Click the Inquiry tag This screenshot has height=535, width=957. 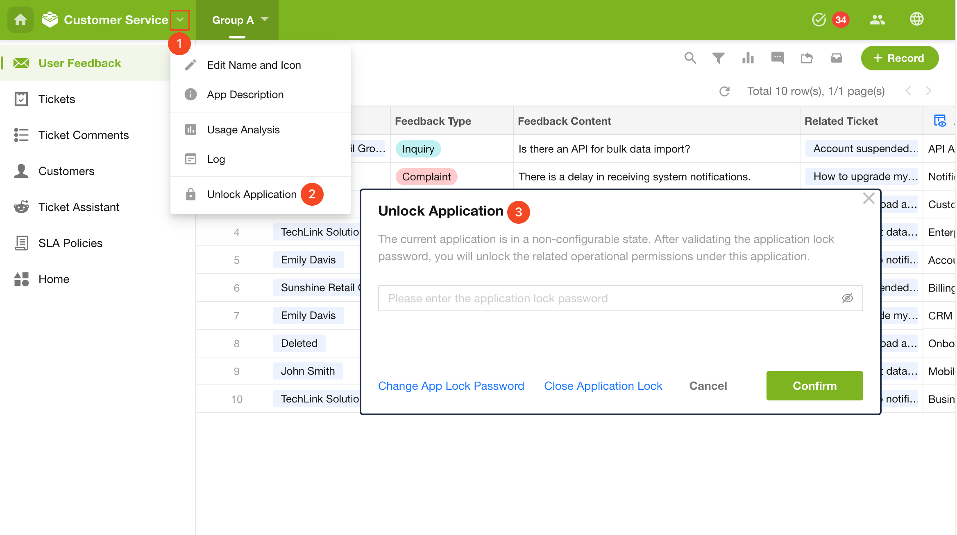click(x=418, y=149)
